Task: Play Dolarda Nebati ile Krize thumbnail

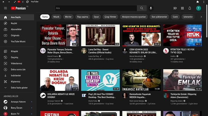Action: click(59, 80)
